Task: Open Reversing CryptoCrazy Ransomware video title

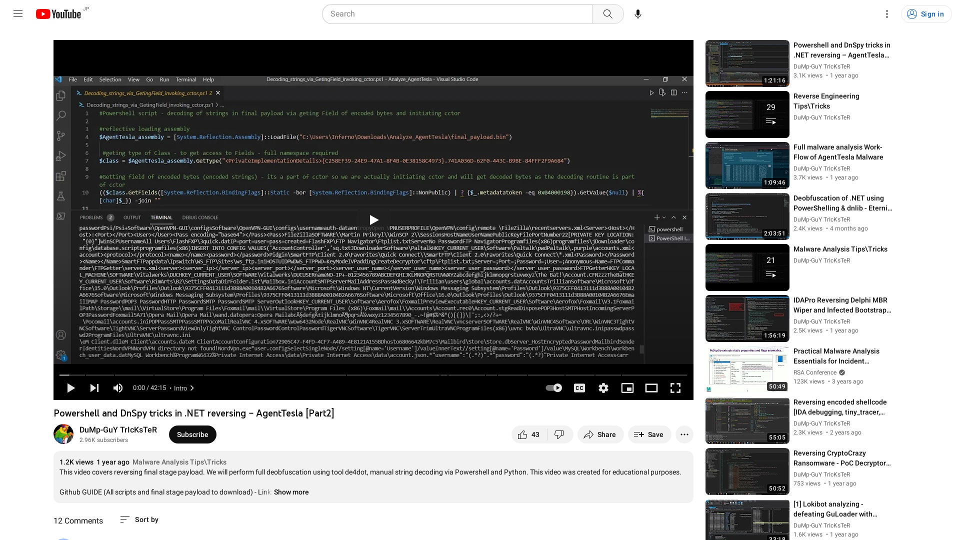Action: pyautogui.click(x=842, y=458)
